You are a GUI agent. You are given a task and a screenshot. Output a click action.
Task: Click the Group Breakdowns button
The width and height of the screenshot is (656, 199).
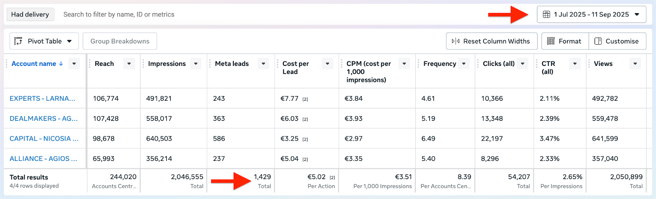tap(120, 41)
